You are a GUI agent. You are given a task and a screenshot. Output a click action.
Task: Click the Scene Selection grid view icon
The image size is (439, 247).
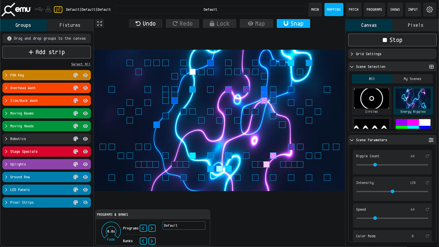(431, 67)
